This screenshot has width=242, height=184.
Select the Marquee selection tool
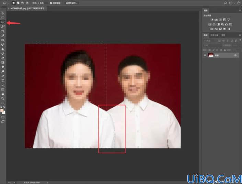[x=3, y=18]
